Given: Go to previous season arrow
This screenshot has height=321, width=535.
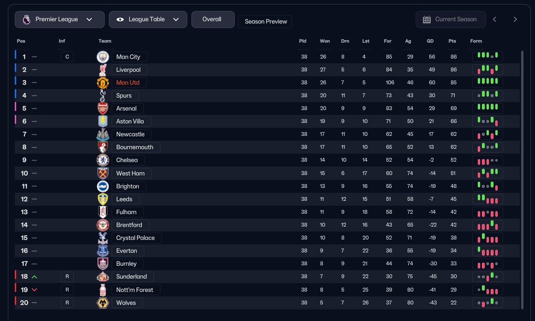Looking at the screenshot, I should (494, 19).
